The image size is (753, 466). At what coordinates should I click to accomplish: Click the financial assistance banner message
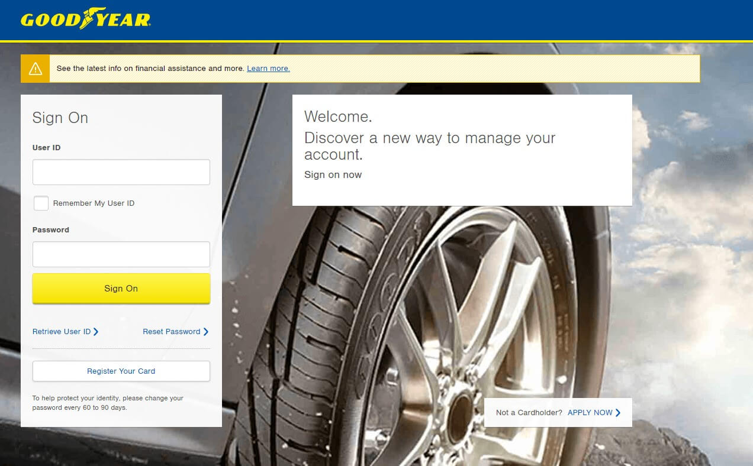(x=150, y=69)
